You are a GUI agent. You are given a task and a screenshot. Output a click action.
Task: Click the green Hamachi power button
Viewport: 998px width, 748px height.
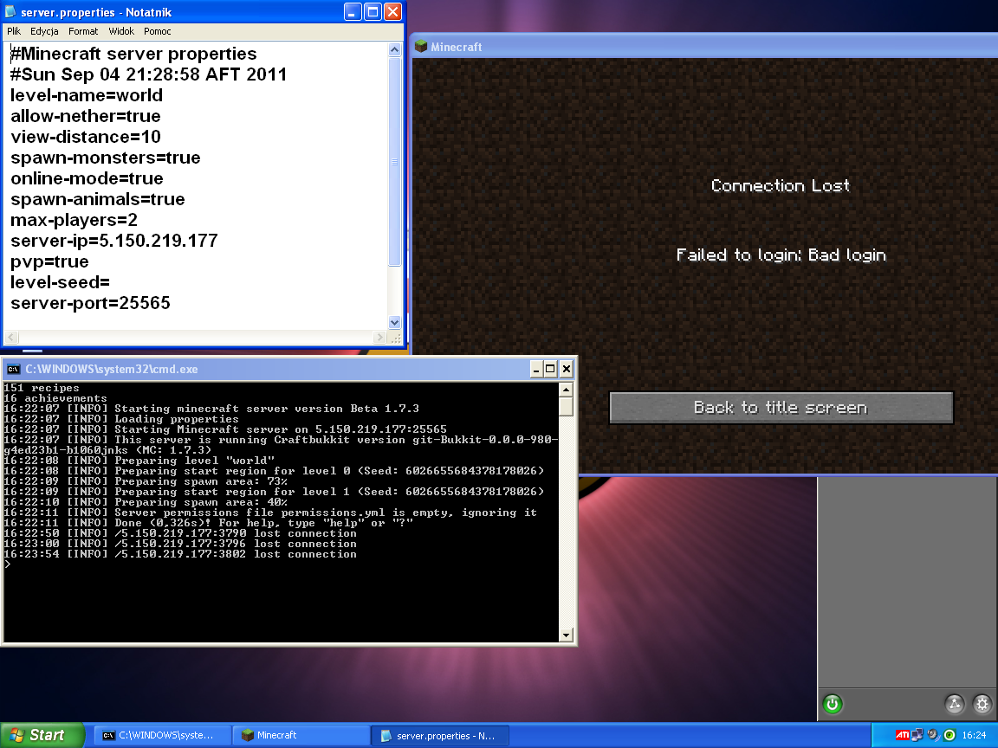833,704
